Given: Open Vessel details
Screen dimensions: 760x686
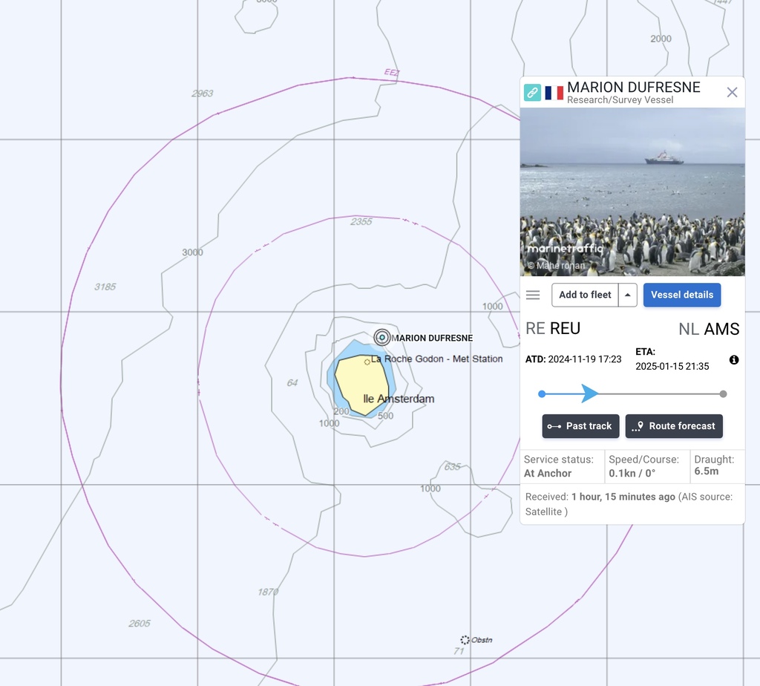Looking at the screenshot, I should [682, 295].
